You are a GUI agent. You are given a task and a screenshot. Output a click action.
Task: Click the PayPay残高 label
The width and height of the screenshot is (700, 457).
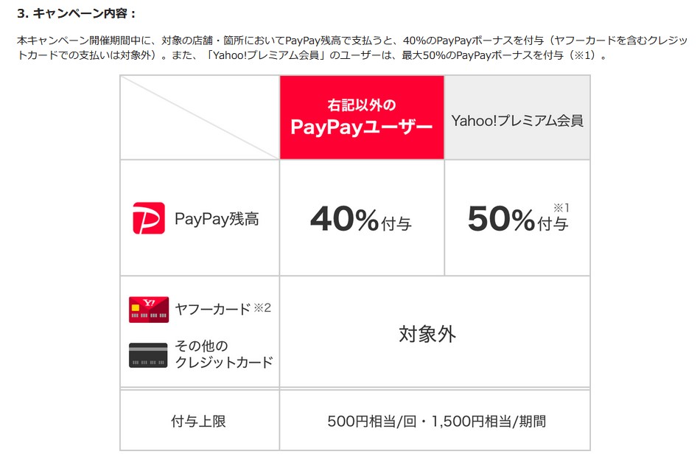click(x=217, y=219)
